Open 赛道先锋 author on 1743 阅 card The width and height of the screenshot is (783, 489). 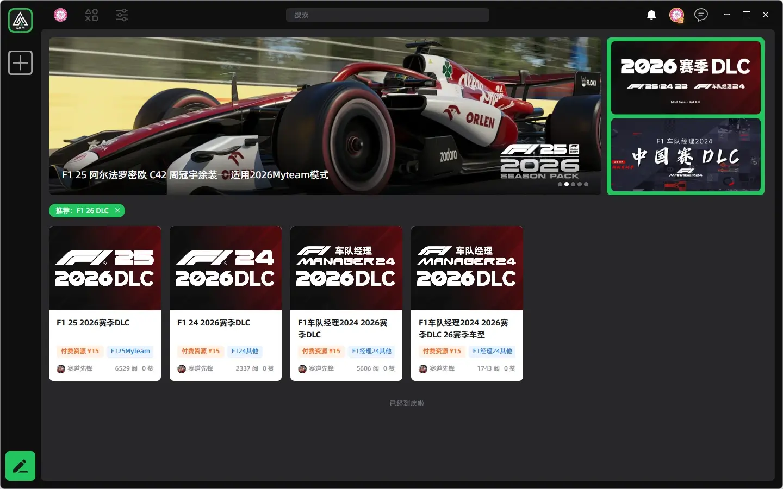(x=437, y=369)
